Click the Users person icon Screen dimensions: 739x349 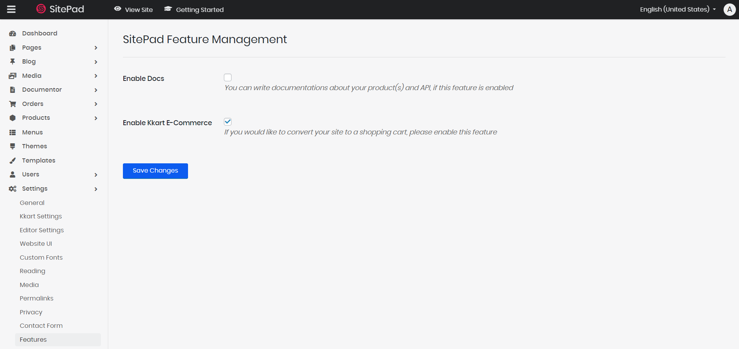coord(13,174)
